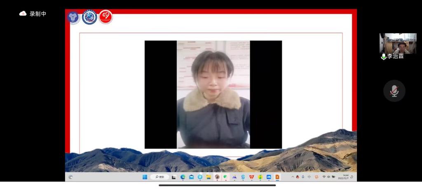Open the red WPS Office taskbar icon
422x189 pixels.
point(251,177)
